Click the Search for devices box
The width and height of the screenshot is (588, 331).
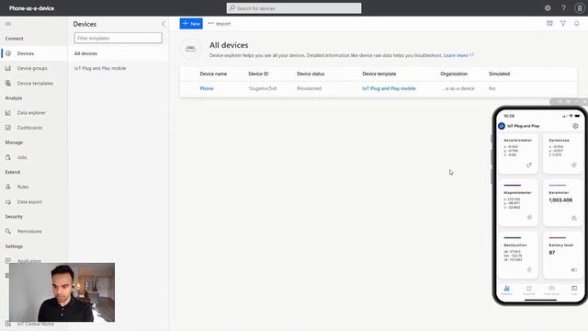tap(294, 8)
